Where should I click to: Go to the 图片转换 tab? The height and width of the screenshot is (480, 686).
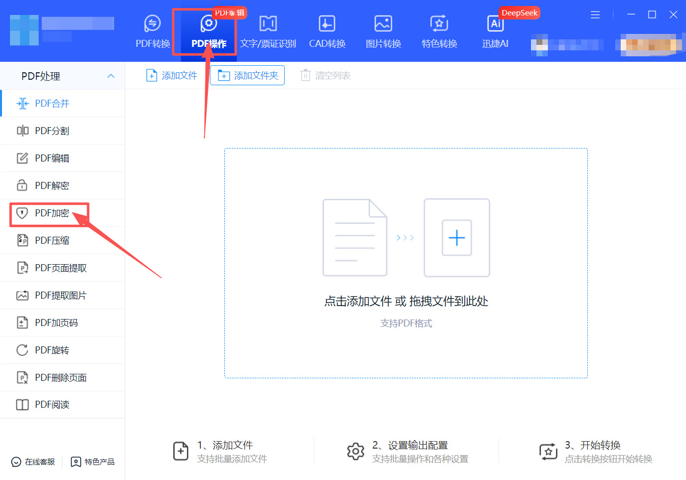[383, 32]
